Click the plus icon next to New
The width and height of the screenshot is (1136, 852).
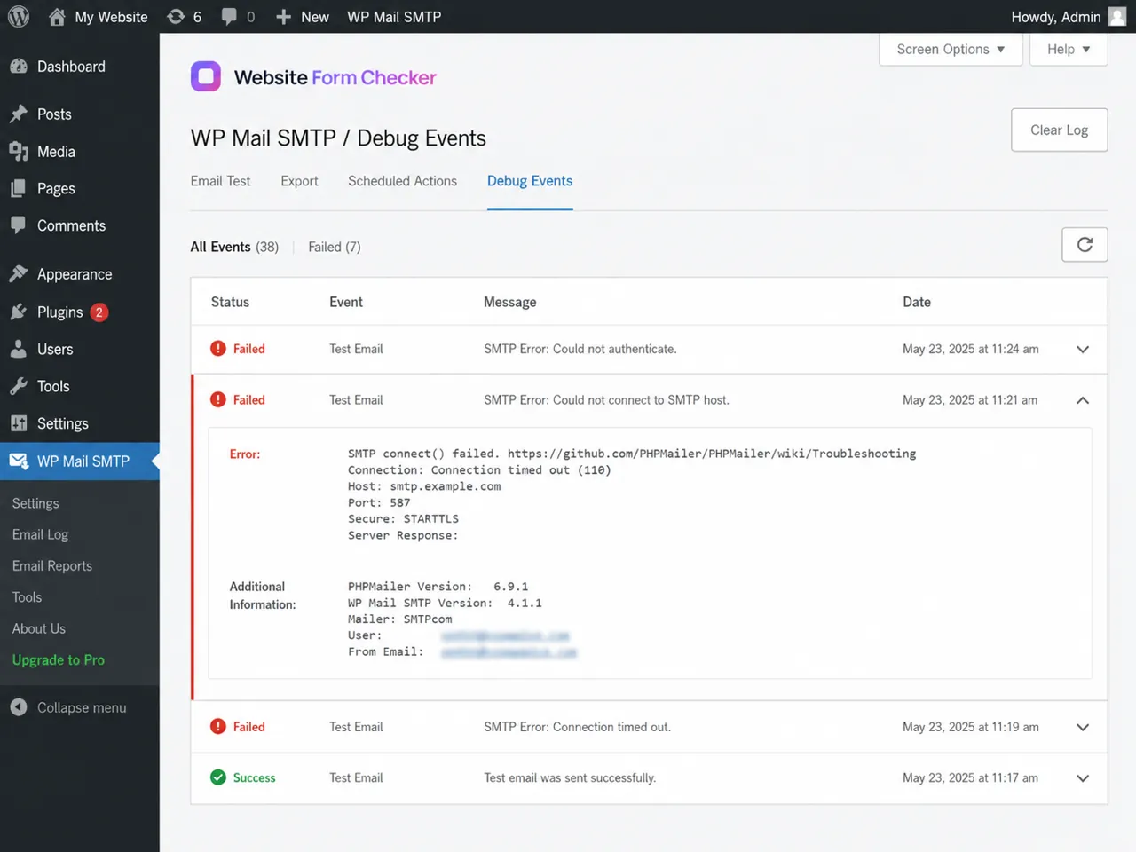pyautogui.click(x=283, y=17)
